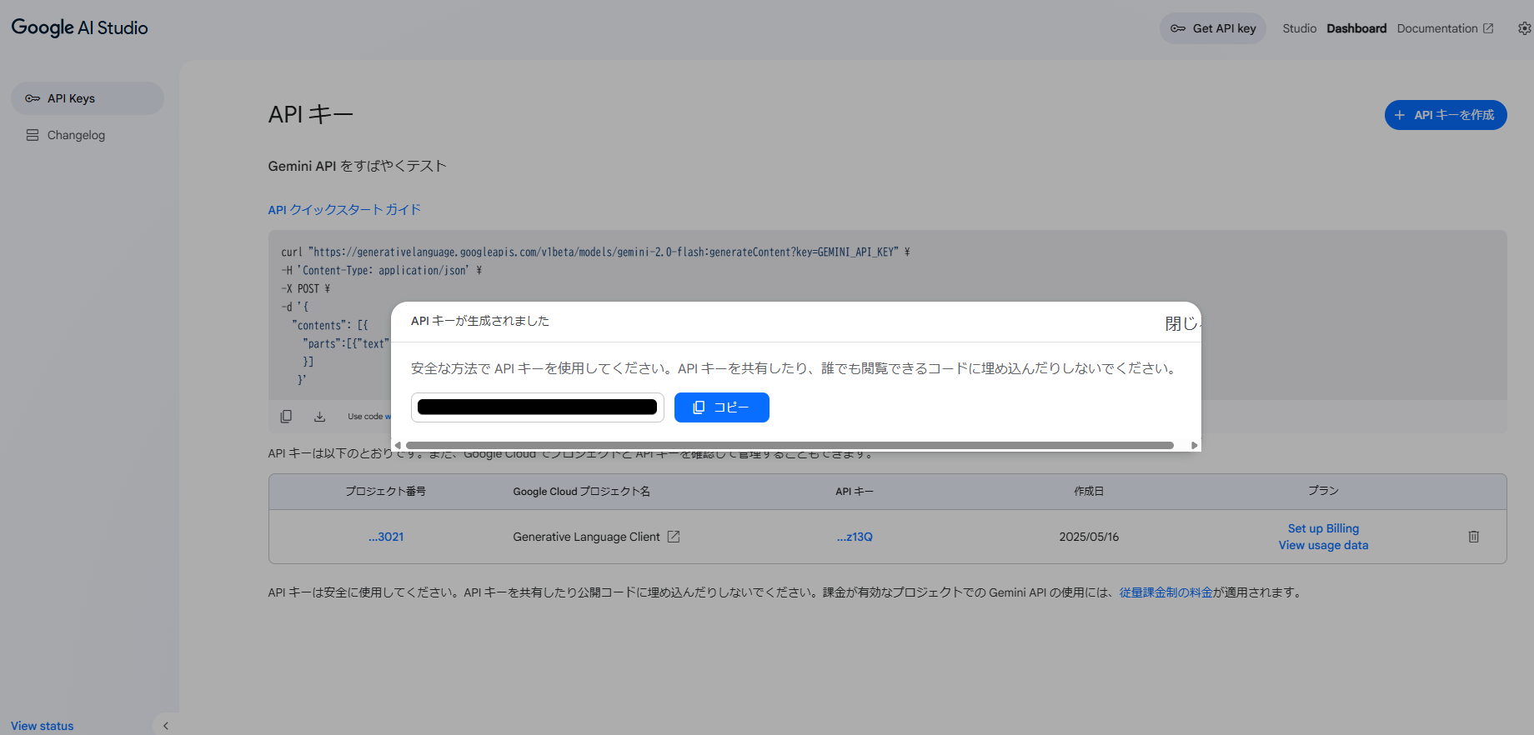
Task: Click the Gemini API をすばやくテスト heading
Action: click(358, 166)
